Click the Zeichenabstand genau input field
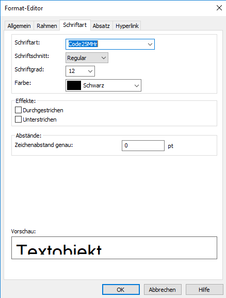Image resolution: width=226 pixels, height=298 pixels. tap(143, 145)
